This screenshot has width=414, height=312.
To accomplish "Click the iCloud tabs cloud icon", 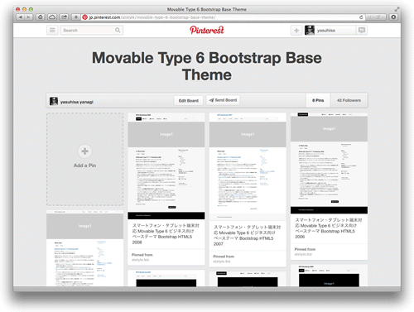I will pyautogui.click(x=52, y=17).
